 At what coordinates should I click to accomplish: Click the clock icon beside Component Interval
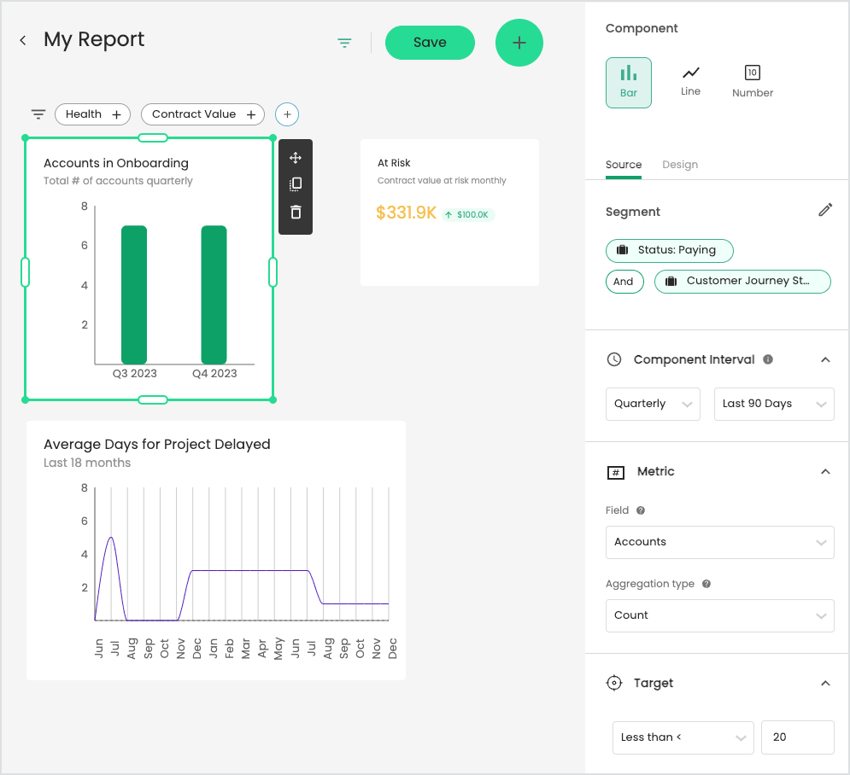pos(613,359)
